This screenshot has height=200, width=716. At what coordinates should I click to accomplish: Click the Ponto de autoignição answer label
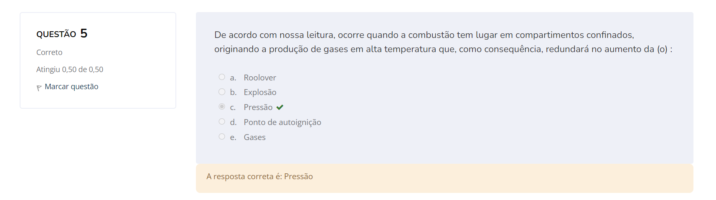(x=282, y=122)
